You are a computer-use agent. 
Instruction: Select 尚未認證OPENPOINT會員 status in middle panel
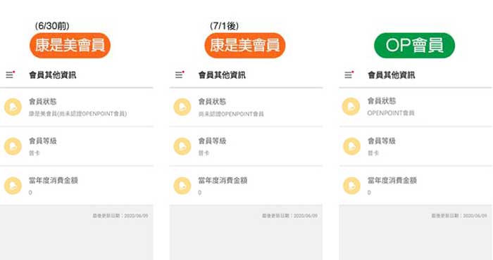(x=231, y=114)
